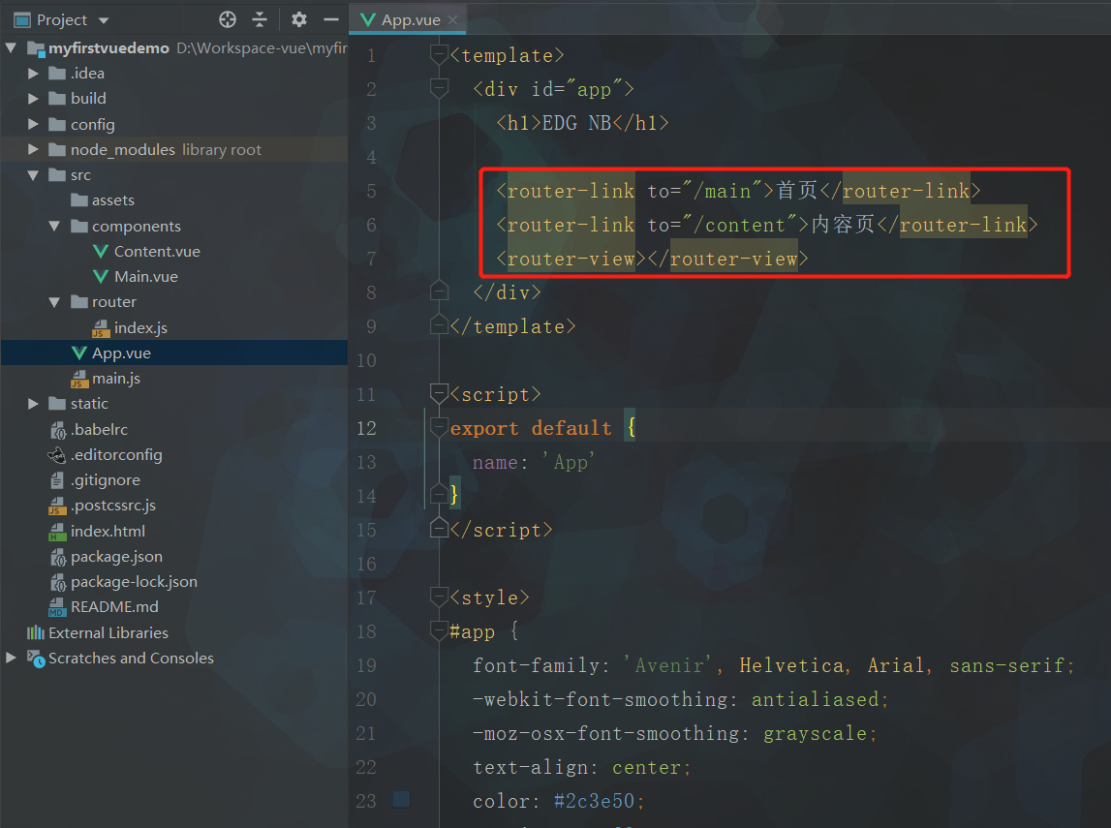The image size is (1111, 828).
Task: Open the Project view dropdown
Action: point(105,20)
